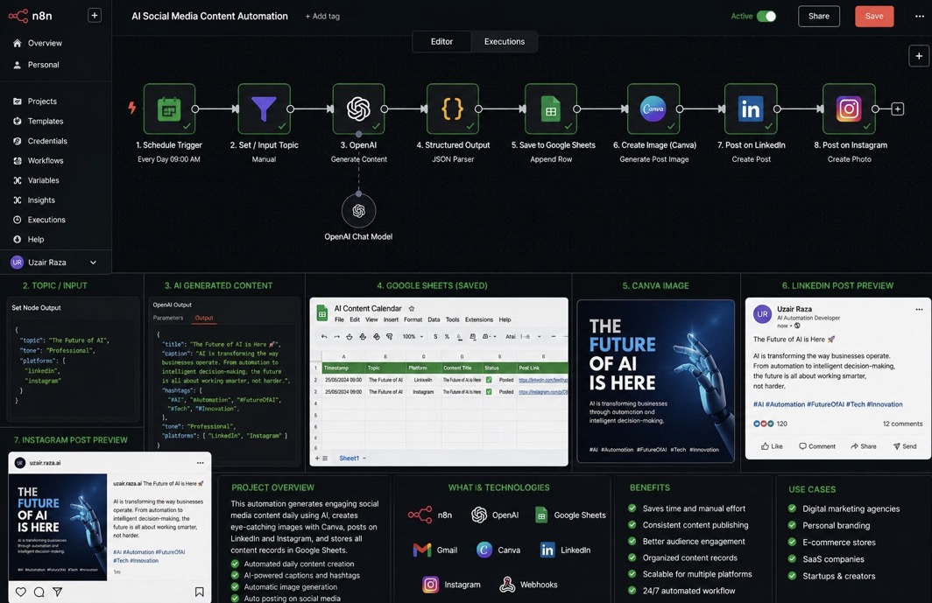Click the workflow title AI Social Media Content Automation
The height and width of the screenshot is (603, 932).
tap(209, 17)
